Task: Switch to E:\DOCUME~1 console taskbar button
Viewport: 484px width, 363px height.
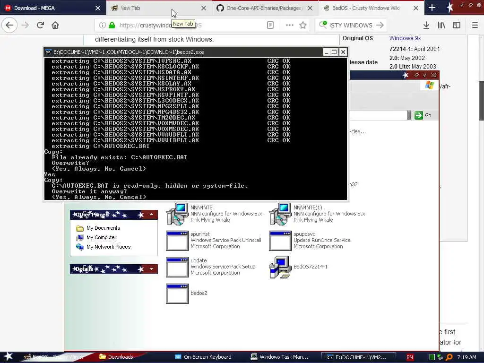Action: pyautogui.click(x=359, y=357)
